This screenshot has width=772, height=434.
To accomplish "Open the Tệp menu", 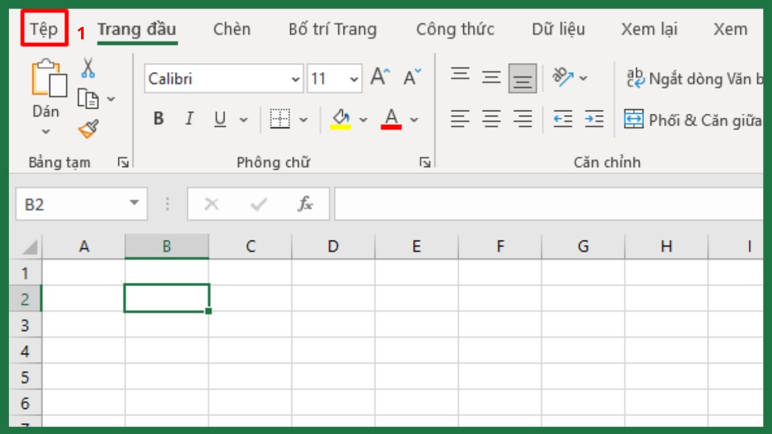I will tap(42, 28).
